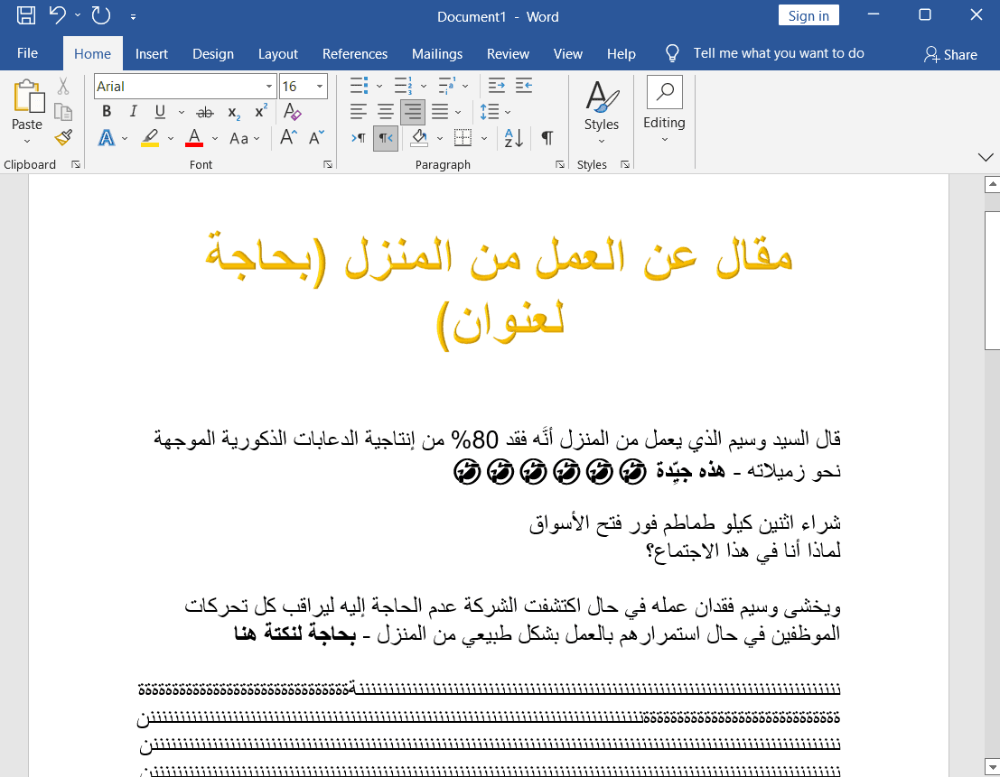Activate the Format Painter brush

(63, 137)
